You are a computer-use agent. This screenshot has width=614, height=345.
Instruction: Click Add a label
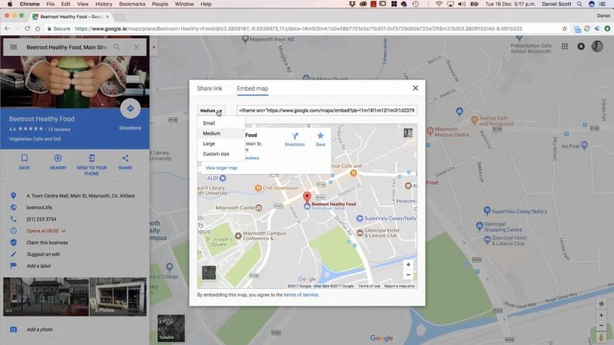(x=38, y=266)
